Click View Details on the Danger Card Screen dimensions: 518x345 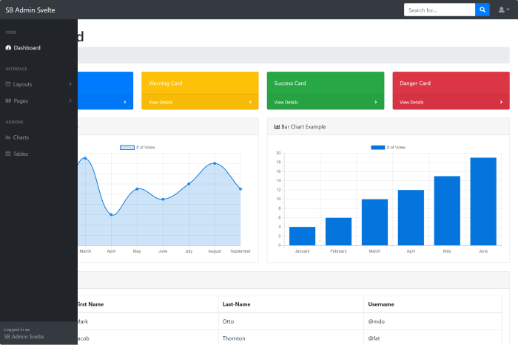[x=411, y=102]
